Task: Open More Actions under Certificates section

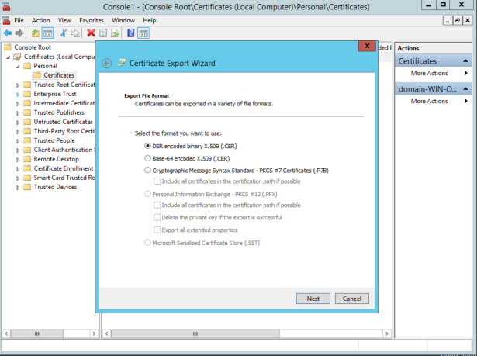Action: pos(429,73)
